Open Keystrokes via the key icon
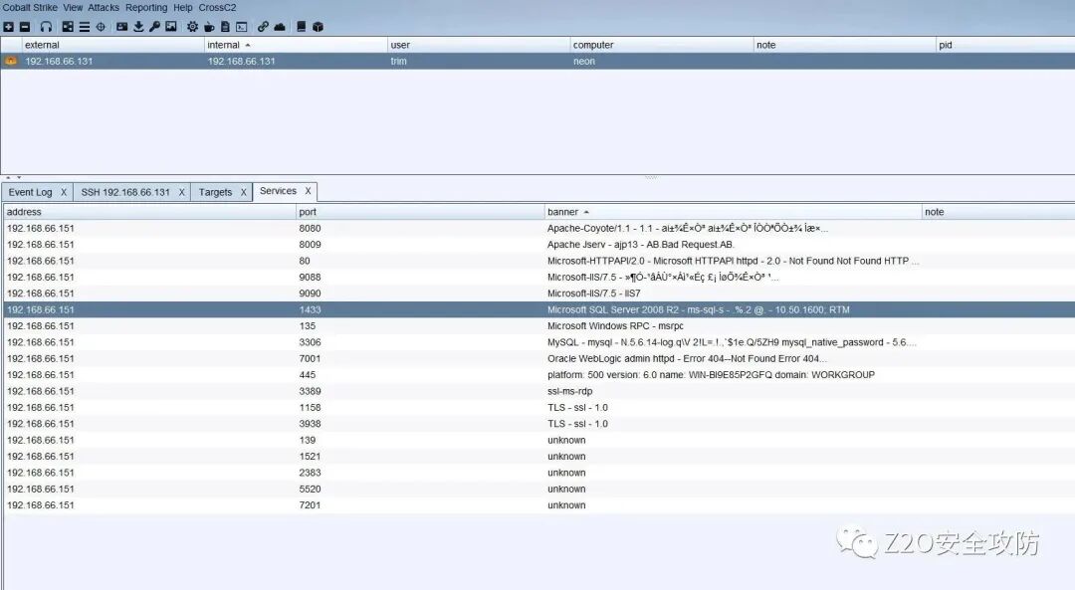This screenshot has height=590, width=1075. tap(155, 27)
